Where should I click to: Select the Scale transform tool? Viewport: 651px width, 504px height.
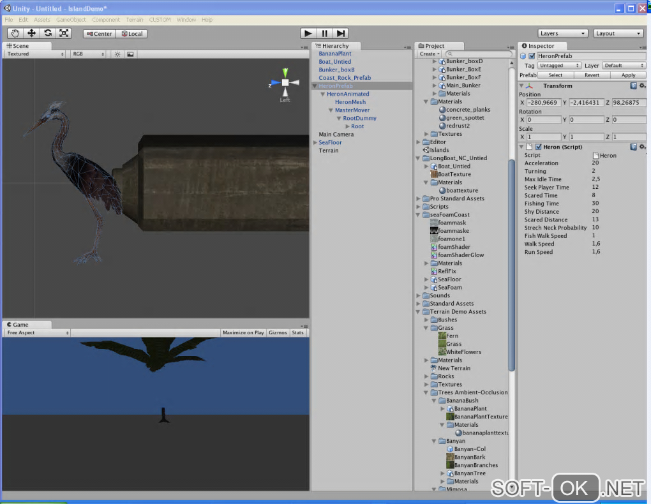click(64, 33)
